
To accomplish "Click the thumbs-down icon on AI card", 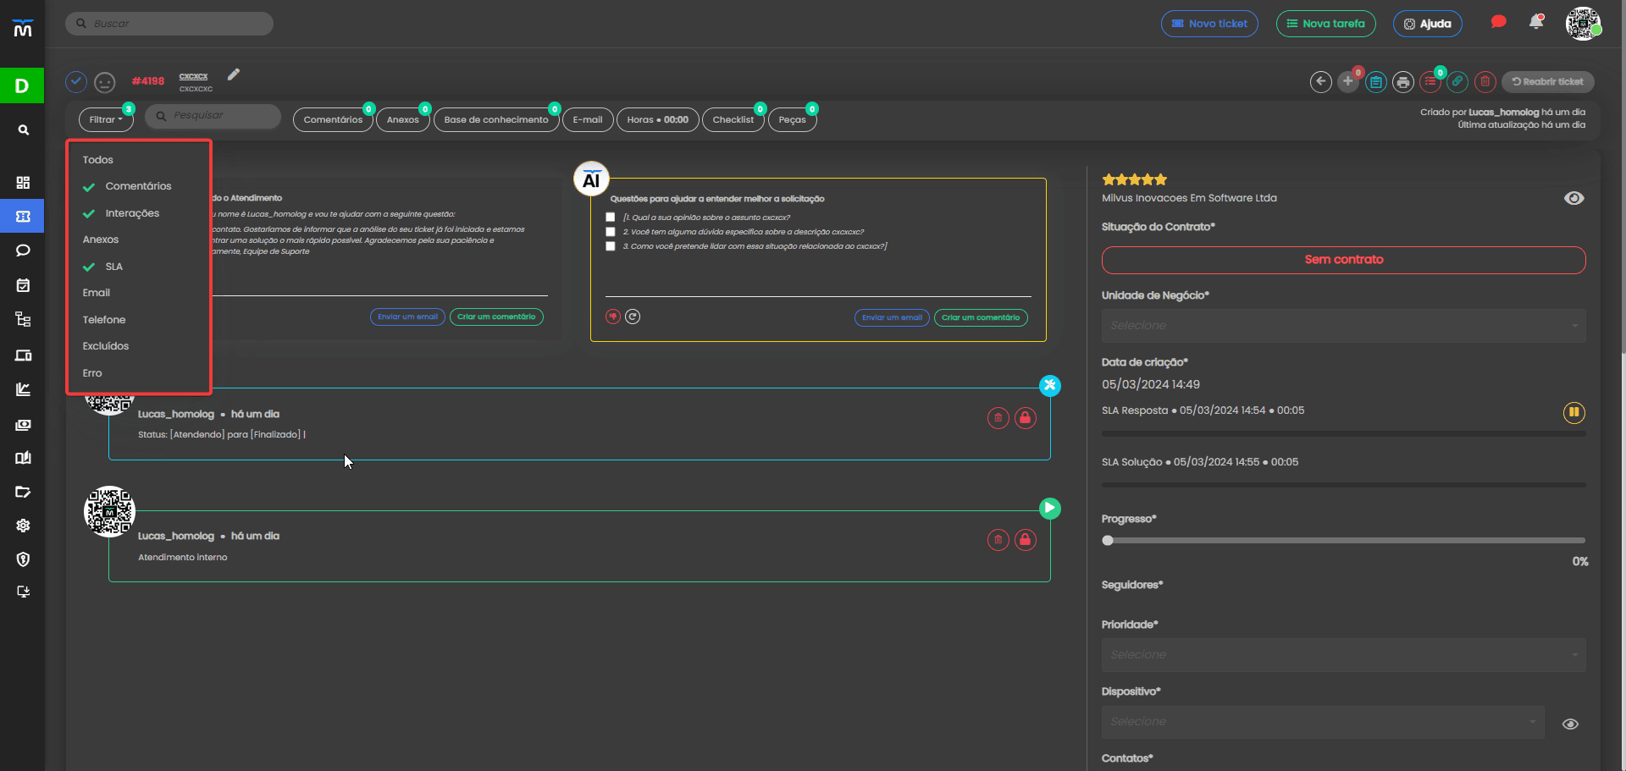I will (x=613, y=317).
